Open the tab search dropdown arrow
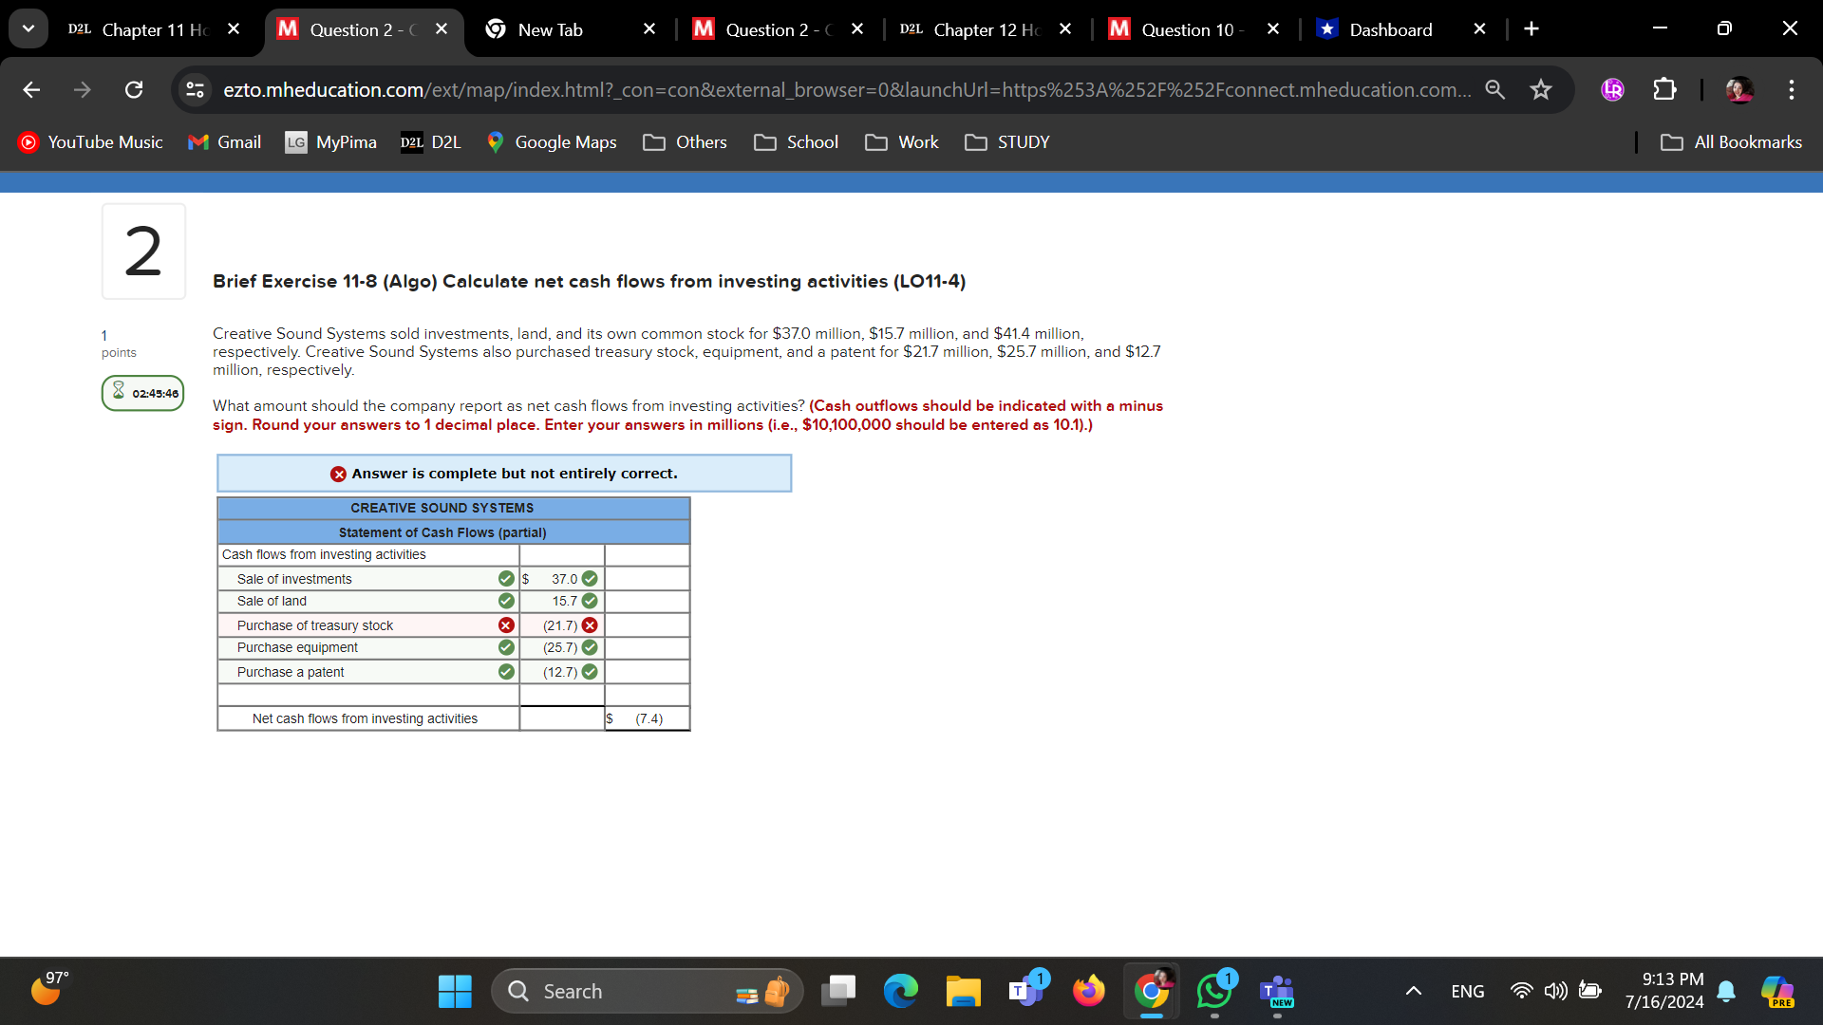 [28, 28]
